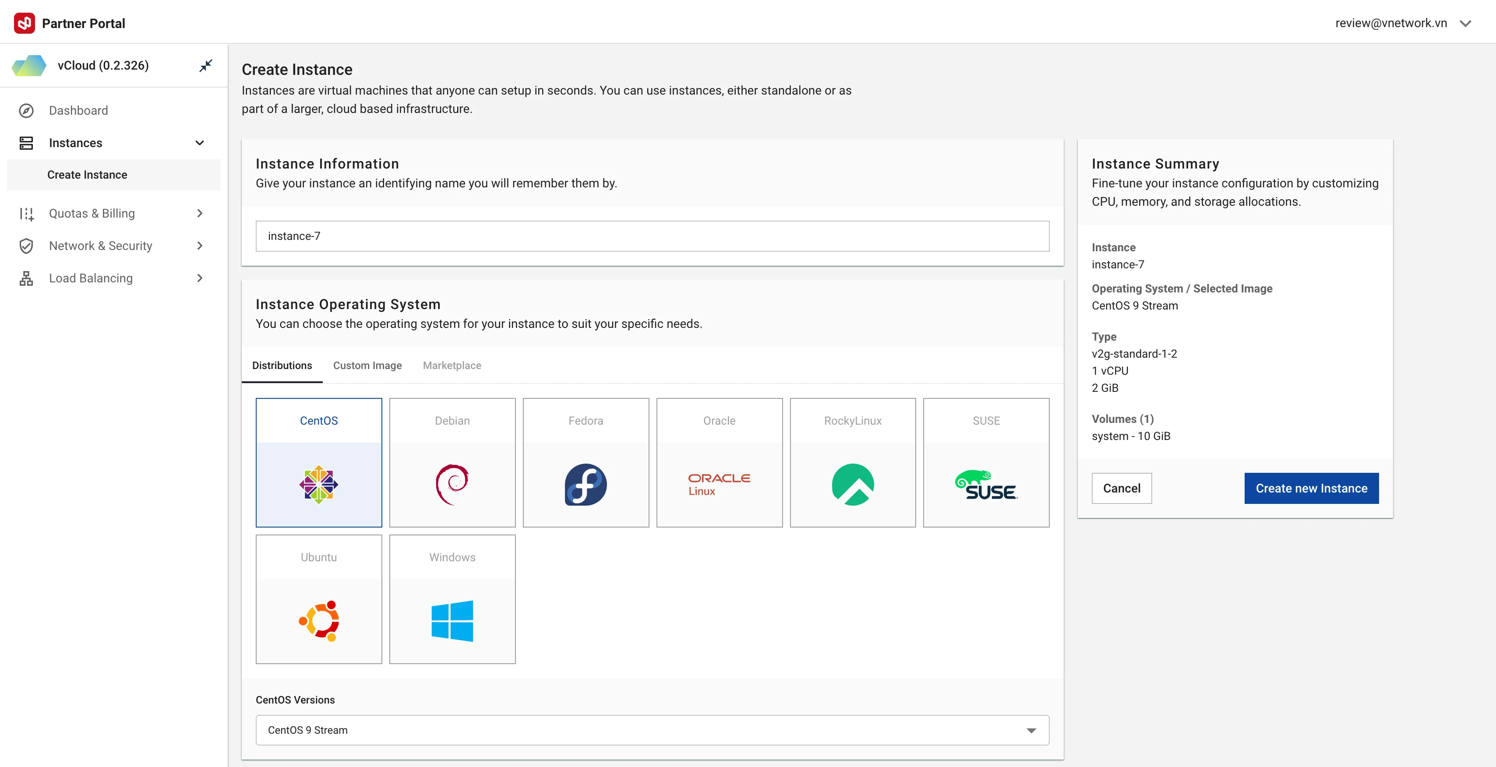
Task: Click the review@vnetwork.vn account email
Action: (x=1391, y=23)
